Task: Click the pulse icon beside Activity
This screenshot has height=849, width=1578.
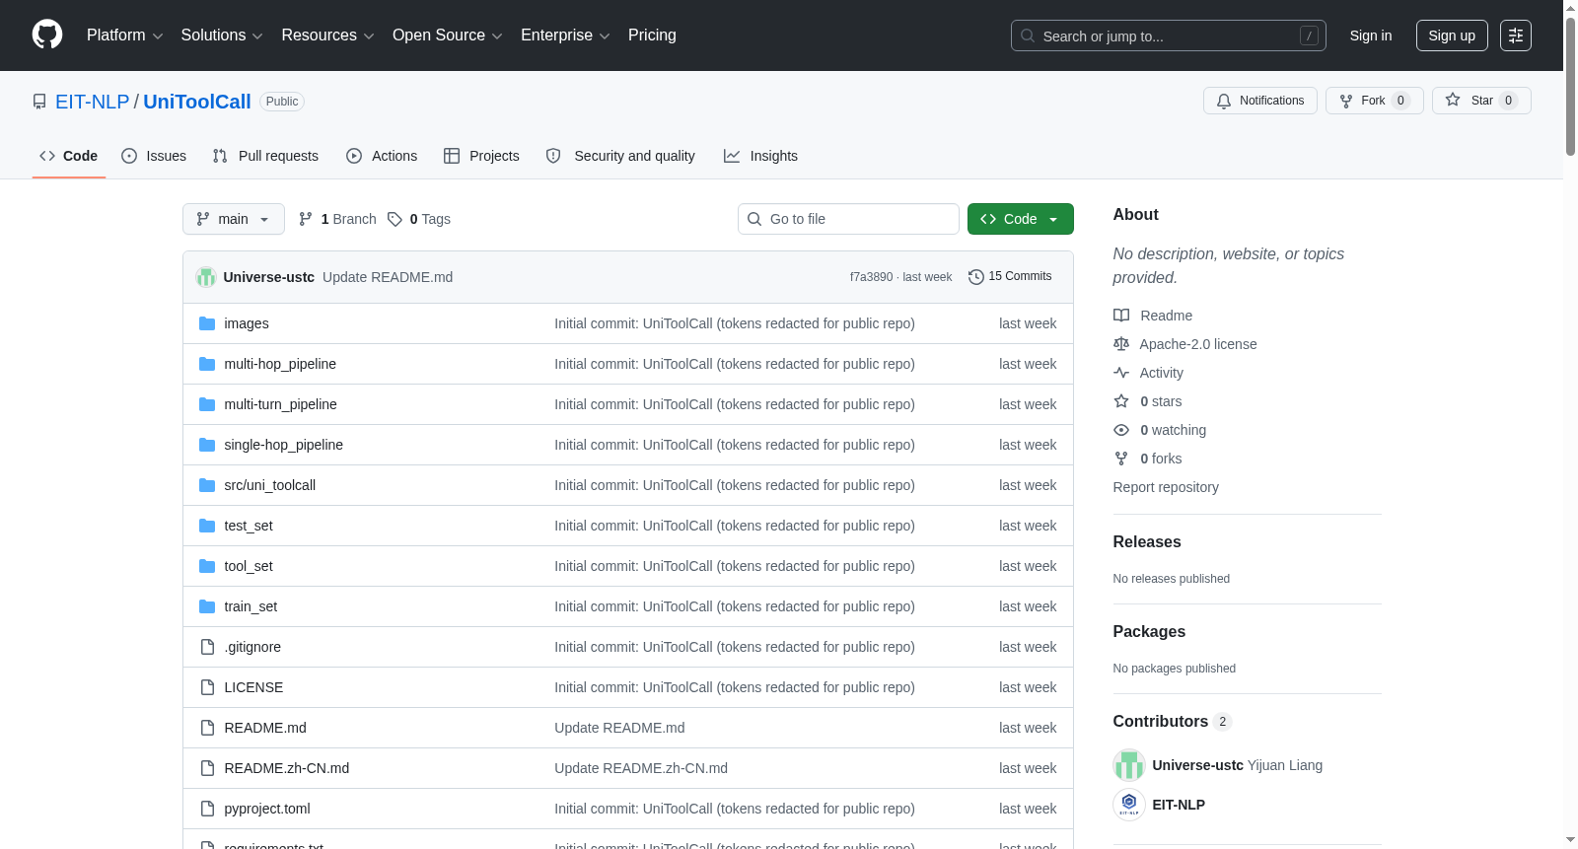Action: [x=1121, y=373]
